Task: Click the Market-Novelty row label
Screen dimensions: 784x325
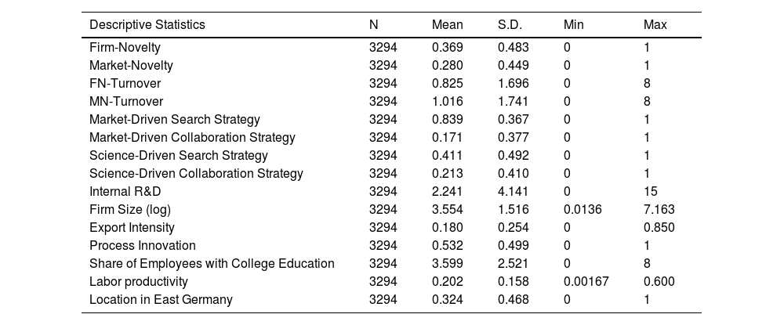Action: pos(131,66)
